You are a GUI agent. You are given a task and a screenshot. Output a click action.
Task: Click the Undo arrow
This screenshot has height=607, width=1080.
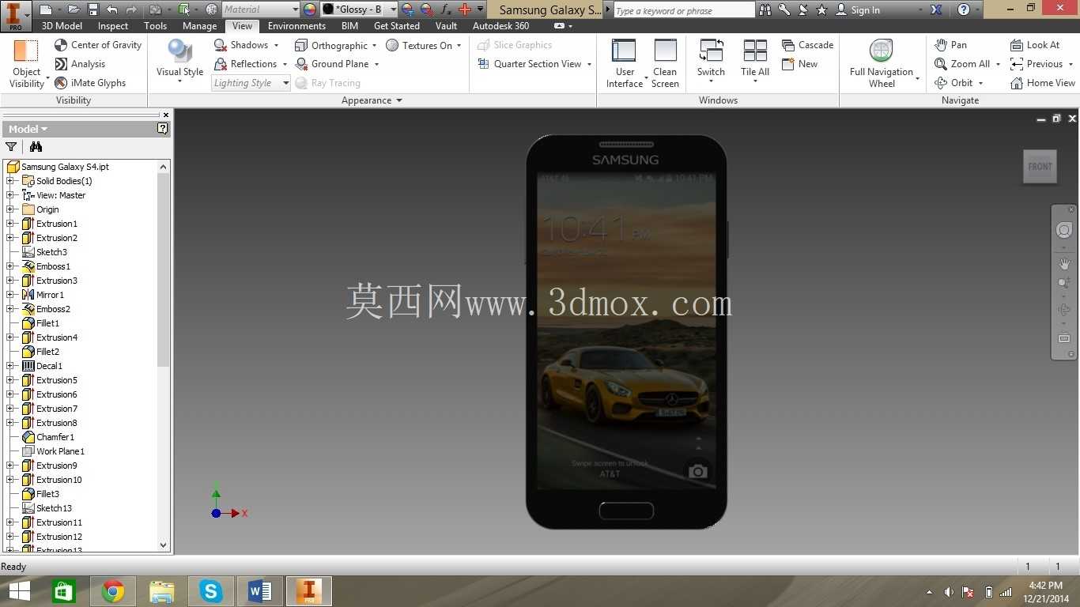(x=112, y=9)
